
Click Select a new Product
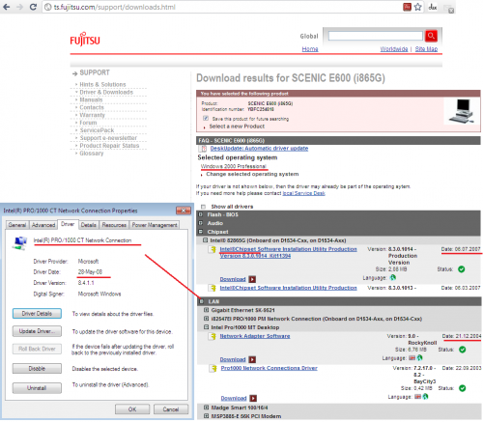pos(237,127)
